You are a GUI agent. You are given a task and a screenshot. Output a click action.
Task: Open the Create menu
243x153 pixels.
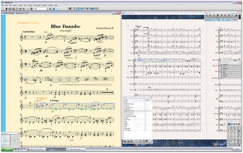20,6
